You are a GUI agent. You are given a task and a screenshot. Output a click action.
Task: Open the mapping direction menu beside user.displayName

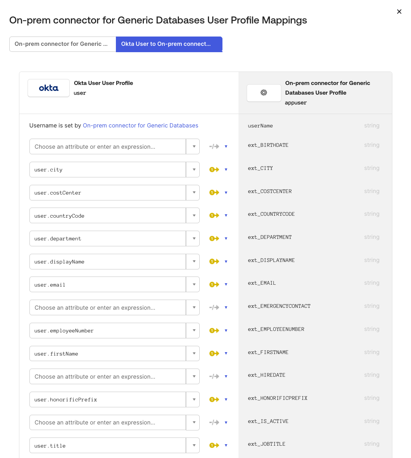(x=226, y=261)
